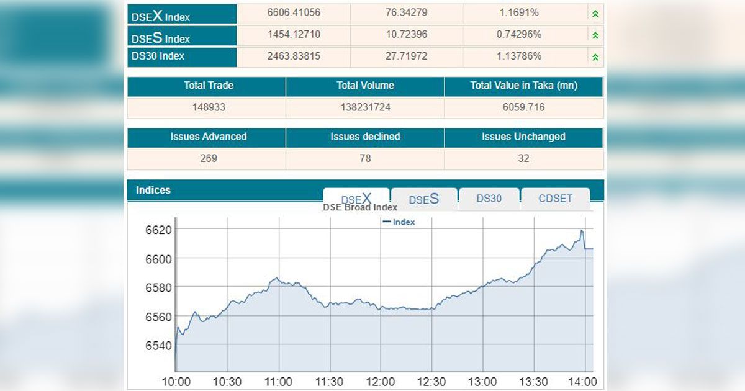Click the 6600 y-axis label
Image resolution: width=745 pixels, height=391 pixels.
click(x=158, y=258)
